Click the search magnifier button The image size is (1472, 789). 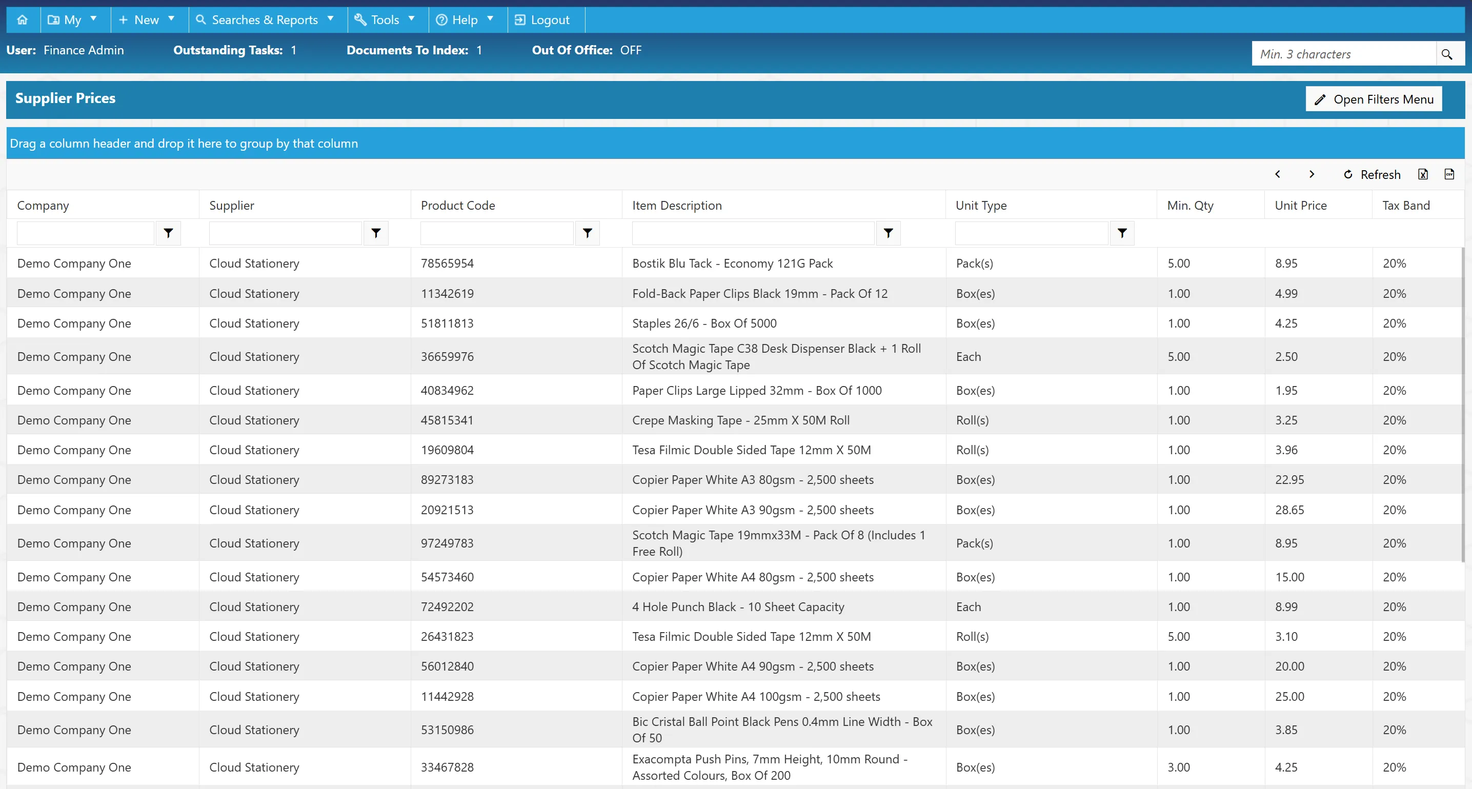(x=1447, y=54)
